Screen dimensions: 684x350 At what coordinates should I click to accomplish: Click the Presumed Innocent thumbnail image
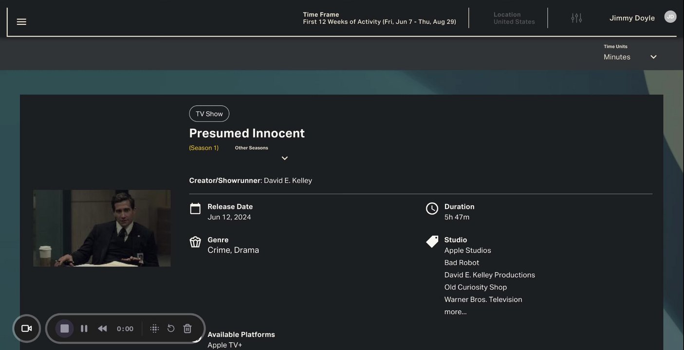click(102, 228)
